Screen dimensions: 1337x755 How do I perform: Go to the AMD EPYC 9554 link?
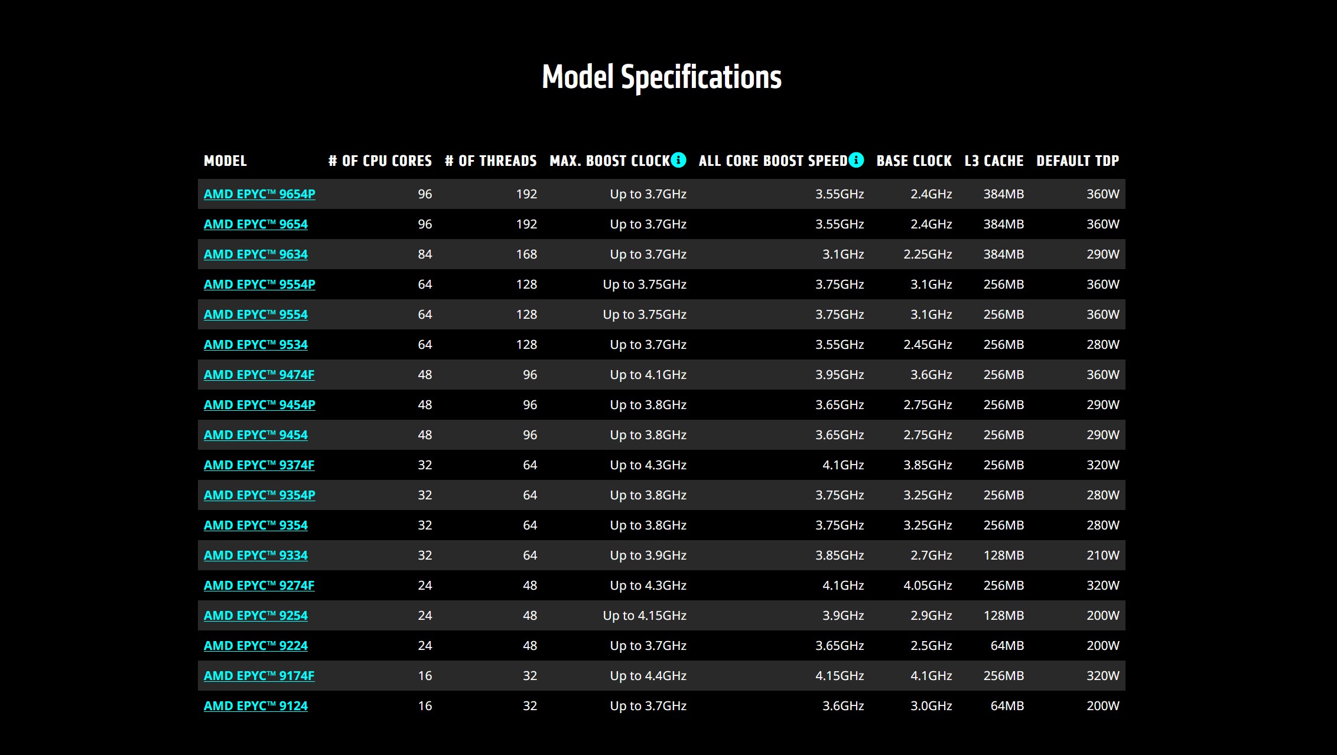click(x=255, y=315)
